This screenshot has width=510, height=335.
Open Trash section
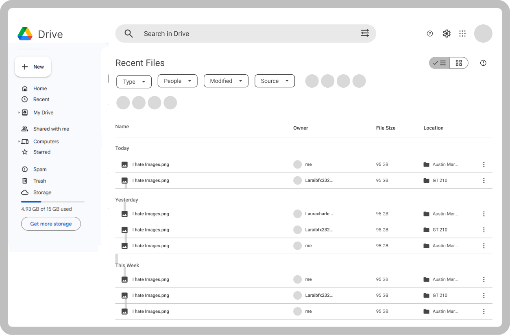click(39, 181)
